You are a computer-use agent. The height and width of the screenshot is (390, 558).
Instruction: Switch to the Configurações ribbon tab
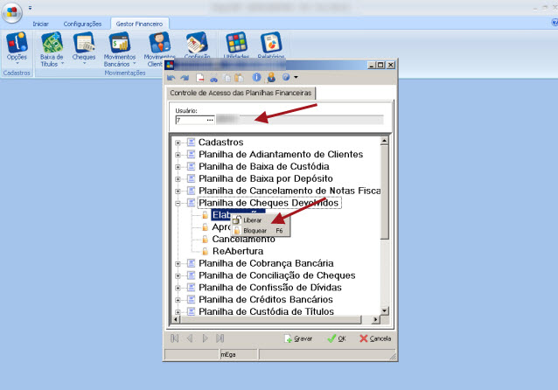coord(82,24)
